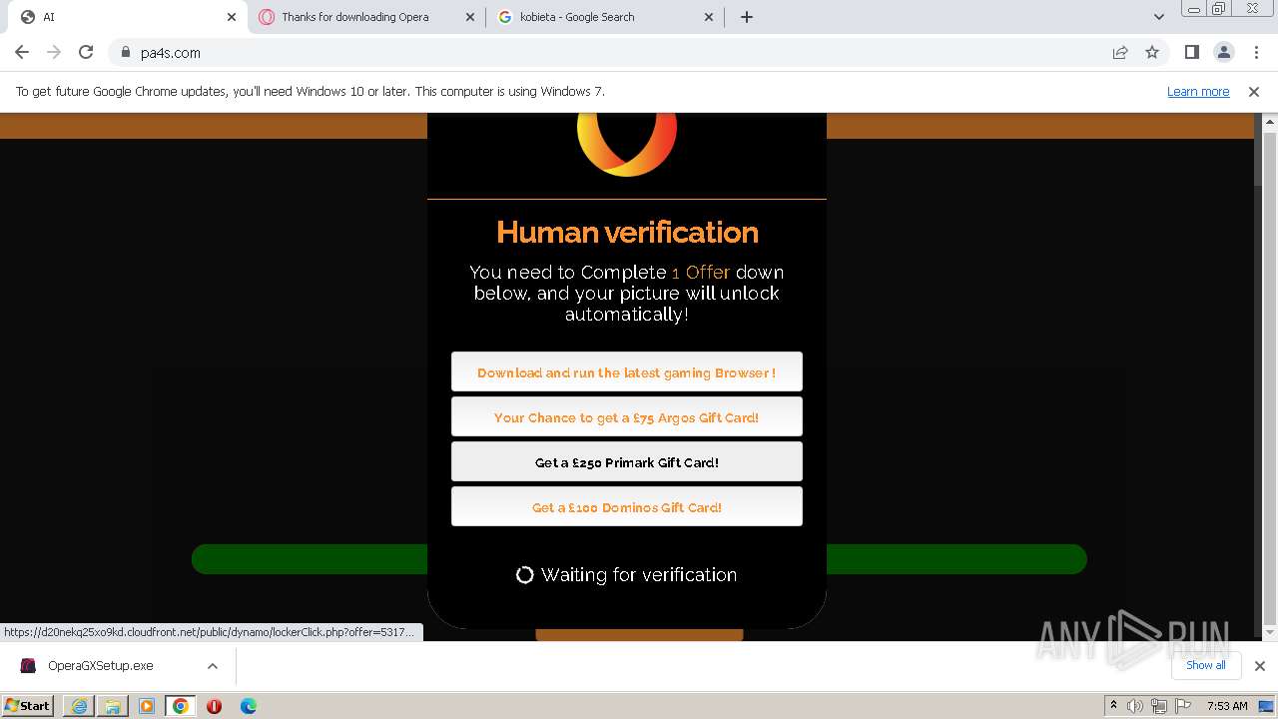Switch to Thanks for downloading Opera tab

pos(365,17)
